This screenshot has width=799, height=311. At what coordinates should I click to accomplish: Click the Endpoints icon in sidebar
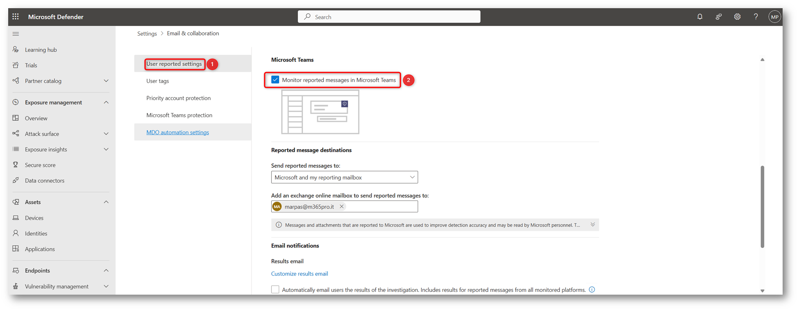16,270
